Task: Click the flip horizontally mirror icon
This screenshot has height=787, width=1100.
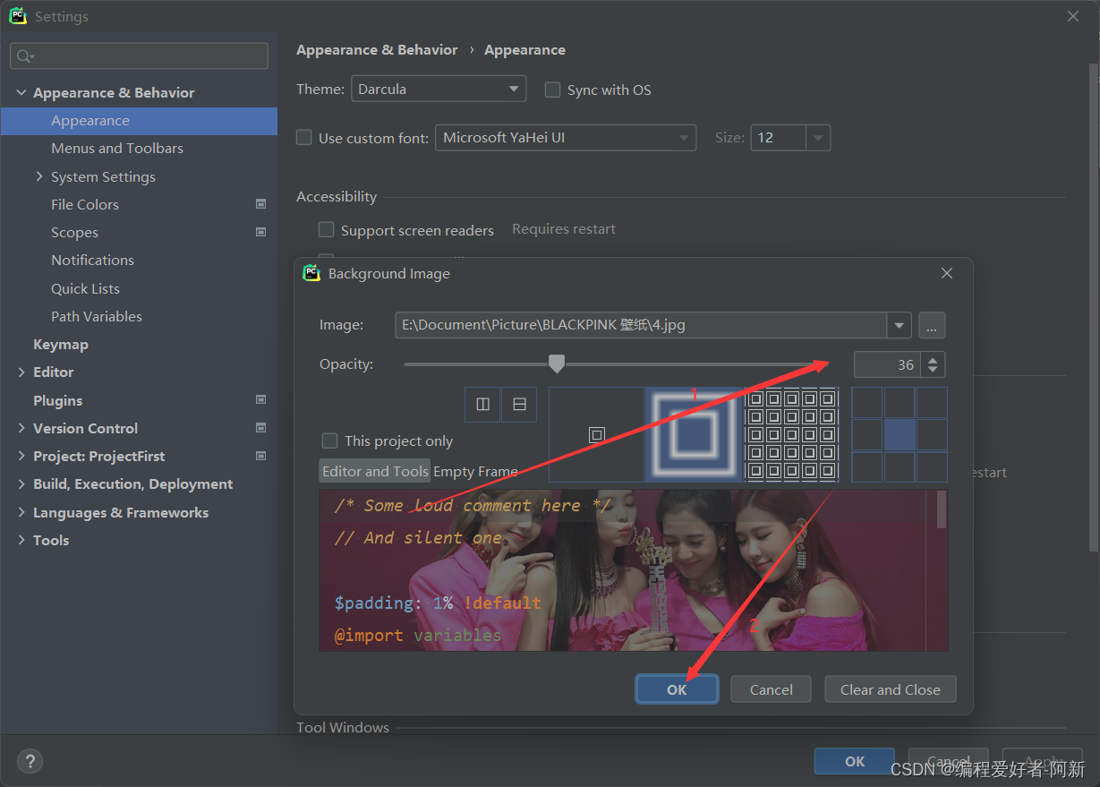Action: pos(482,405)
